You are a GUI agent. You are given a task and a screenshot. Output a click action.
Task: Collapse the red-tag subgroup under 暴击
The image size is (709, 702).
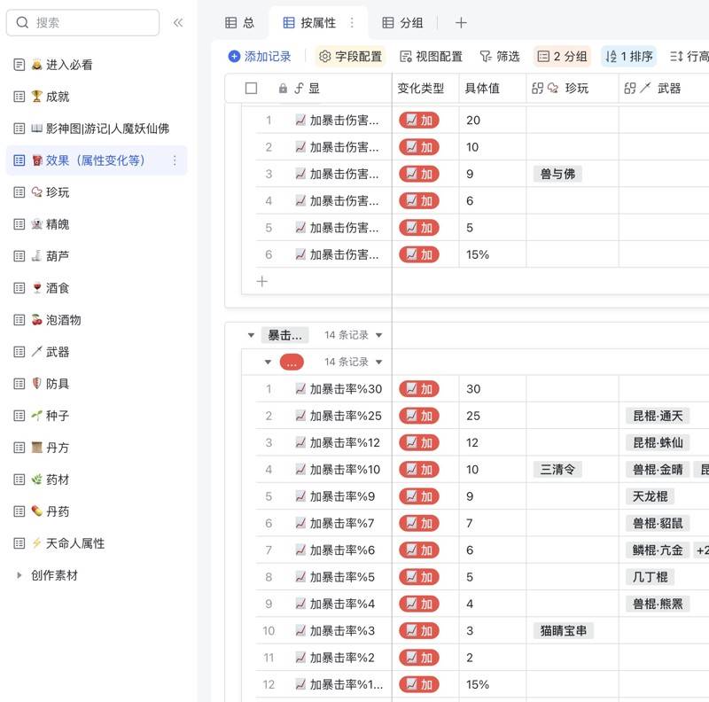click(x=268, y=363)
